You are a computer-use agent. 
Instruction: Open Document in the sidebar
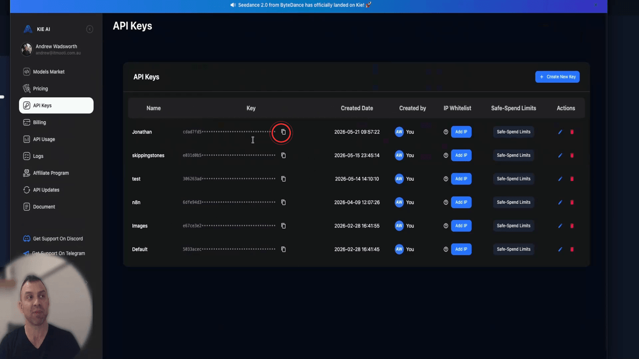(56, 207)
